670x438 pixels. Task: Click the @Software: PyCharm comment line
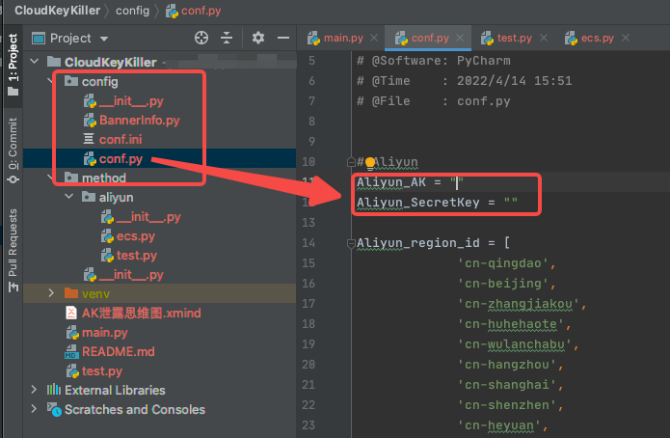click(433, 61)
